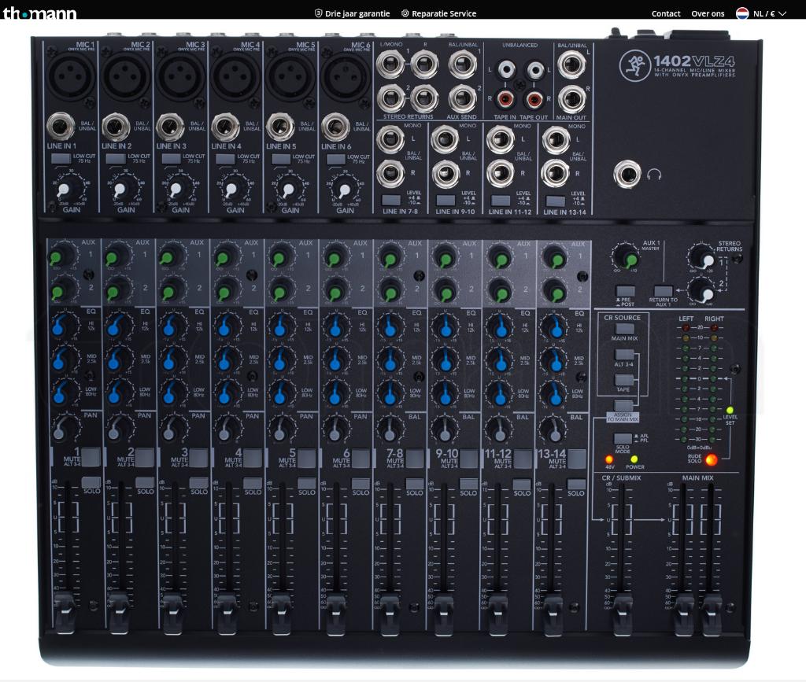This screenshot has width=806, height=682.
Task: Go to the Contact page
Action: [x=666, y=14]
